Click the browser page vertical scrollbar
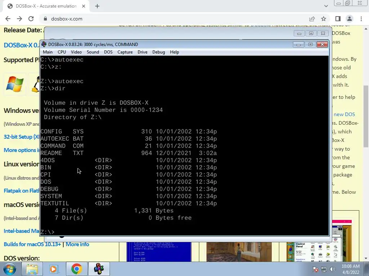The height and width of the screenshot is (276, 369). tap(366, 116)
